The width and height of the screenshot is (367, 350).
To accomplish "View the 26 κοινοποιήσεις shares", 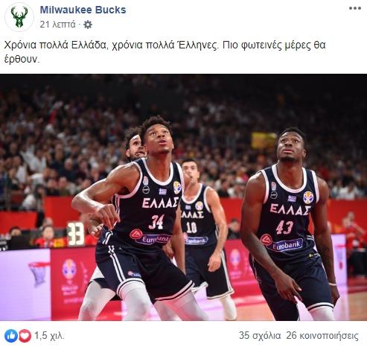I will [x=322, y=336].
